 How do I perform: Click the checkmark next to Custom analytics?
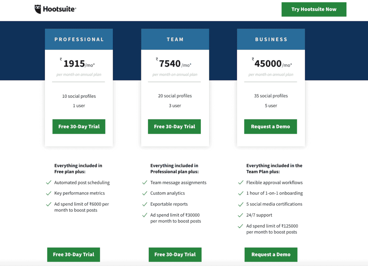pos(144,193)
